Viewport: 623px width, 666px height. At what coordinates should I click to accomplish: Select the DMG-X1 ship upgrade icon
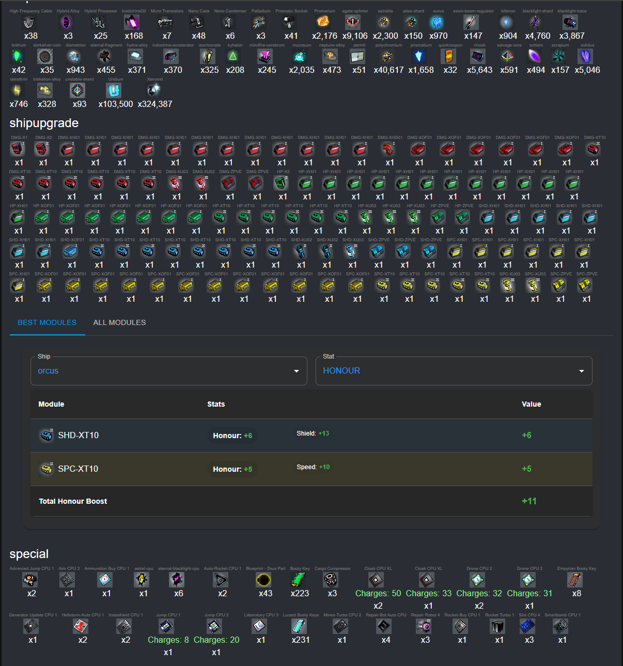pos(18,149)
